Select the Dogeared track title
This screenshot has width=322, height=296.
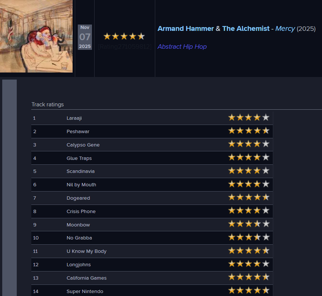click(x=78, y=198)
